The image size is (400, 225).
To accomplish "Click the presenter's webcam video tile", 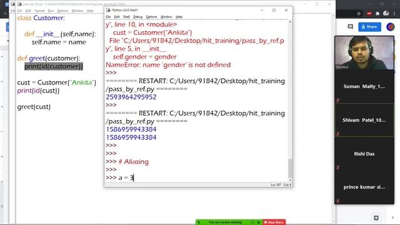I will [x=364, y=52].
